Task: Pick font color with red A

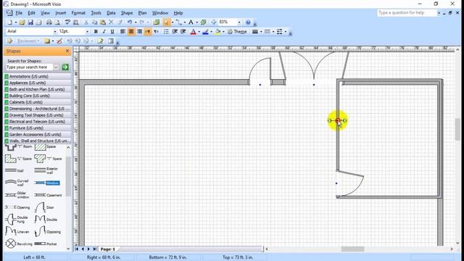Action: tap(194, 32)
